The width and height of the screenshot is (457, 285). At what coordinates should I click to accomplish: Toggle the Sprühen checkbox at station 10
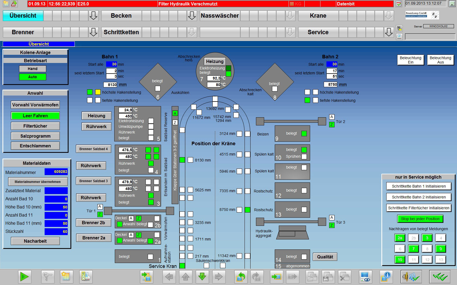point(304,157)
